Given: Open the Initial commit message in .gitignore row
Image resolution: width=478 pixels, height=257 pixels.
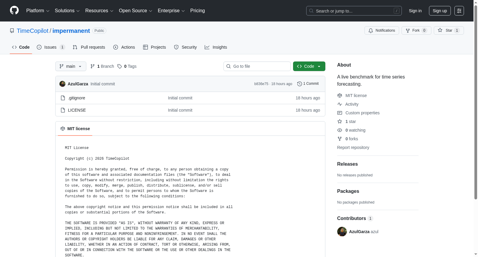Looking at the screenshot, I should tap(180, 98).
